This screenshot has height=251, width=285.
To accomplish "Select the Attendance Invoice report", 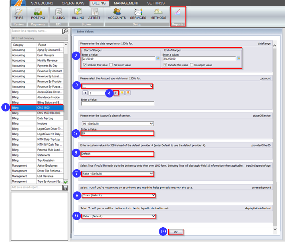I will pyautogui.click(x=37, y=97).
